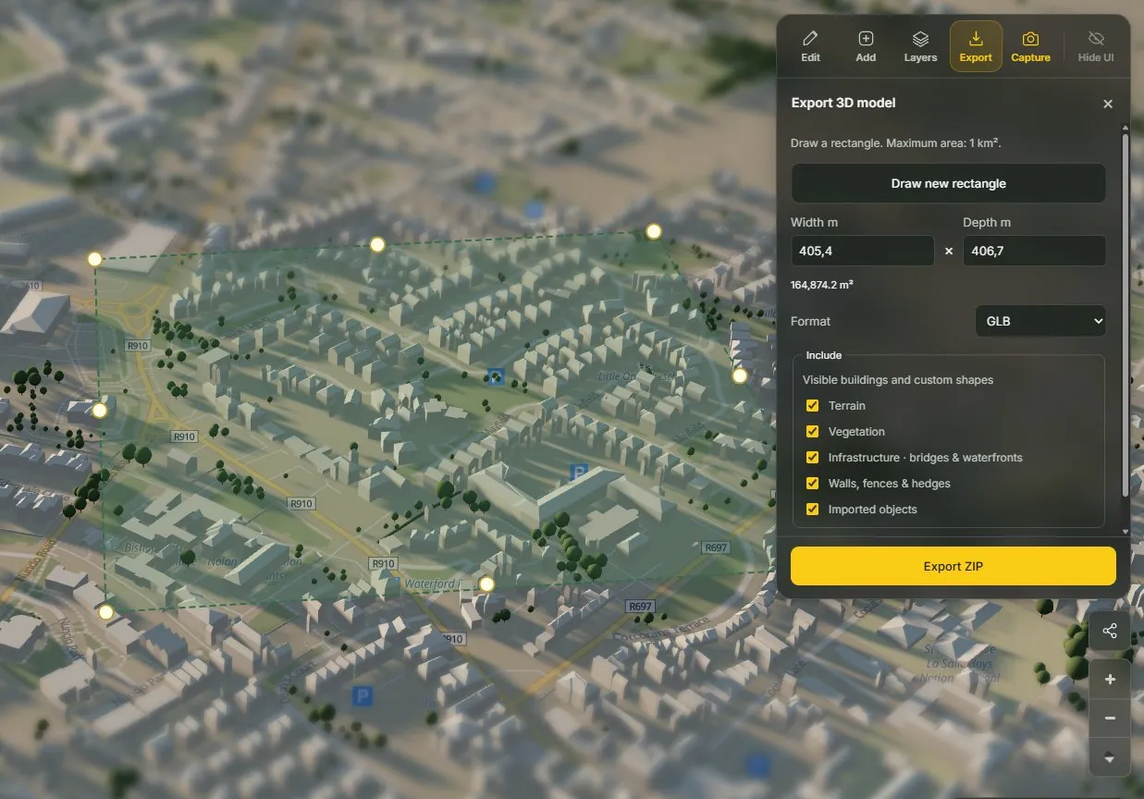The height and width of the screenshot is (799, 1144).
Task: Click the Depth m input field
Action: coord(1034,251)
